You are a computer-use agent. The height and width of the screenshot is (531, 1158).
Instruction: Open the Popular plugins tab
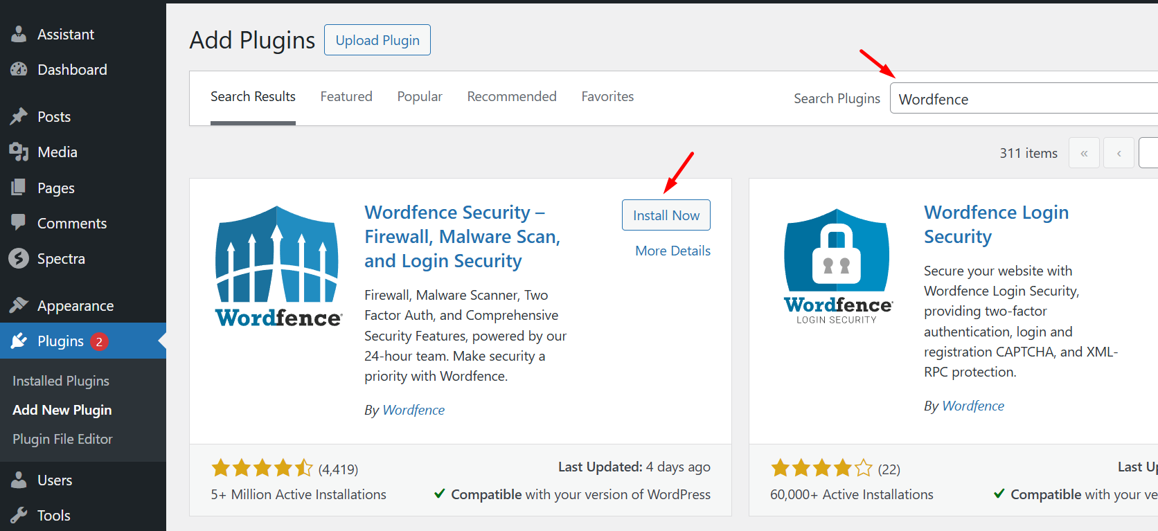420,97
